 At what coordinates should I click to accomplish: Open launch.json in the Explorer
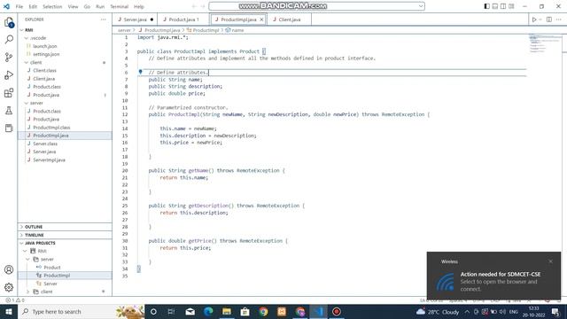pos(45,46)
